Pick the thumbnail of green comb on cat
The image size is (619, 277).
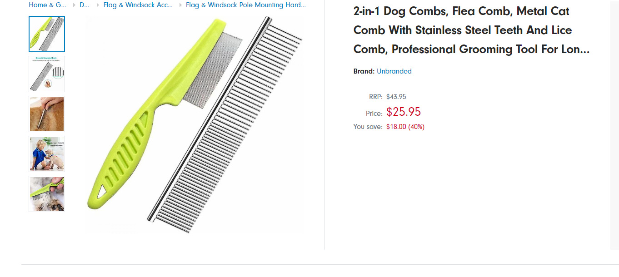47,194
